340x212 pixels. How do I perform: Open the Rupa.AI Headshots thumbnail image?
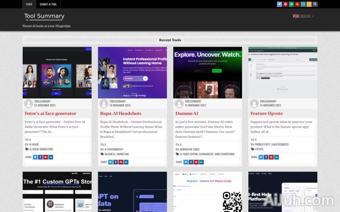(x=132, y=72)
